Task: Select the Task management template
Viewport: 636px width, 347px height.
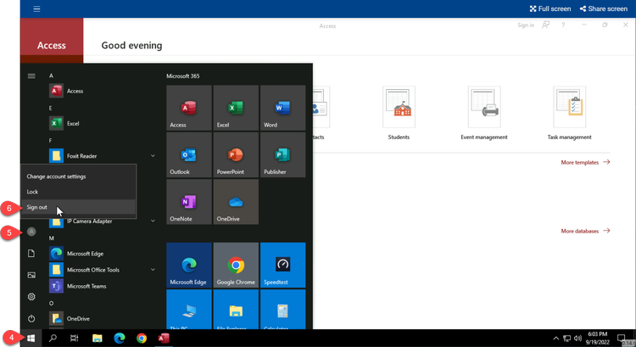Action: tap(569, 107)
